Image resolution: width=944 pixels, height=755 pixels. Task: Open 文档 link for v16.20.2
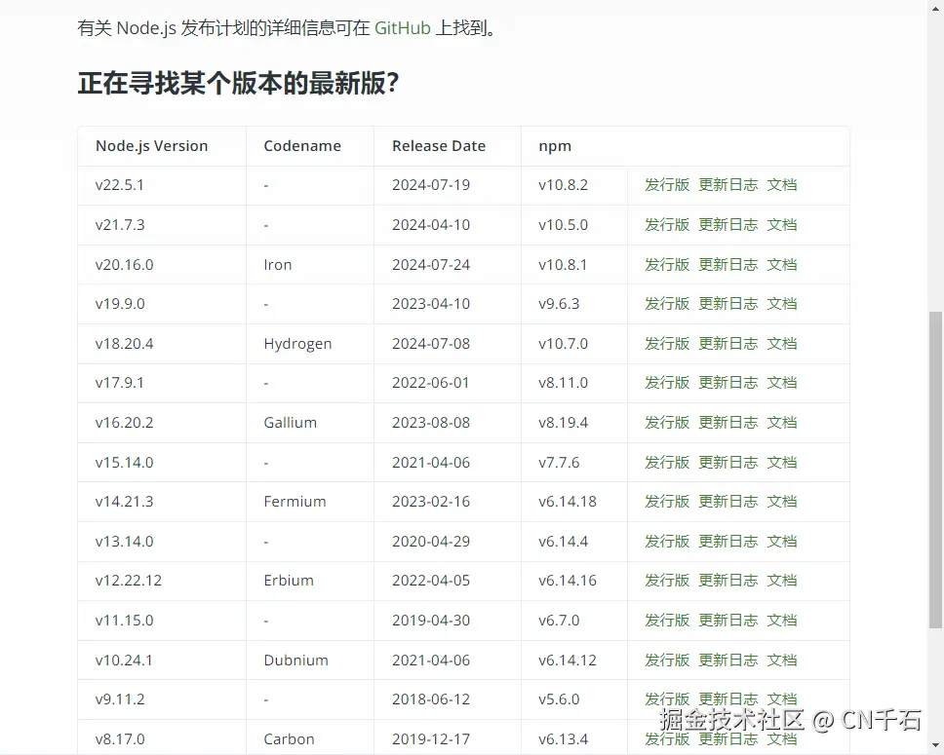[781, 423]
